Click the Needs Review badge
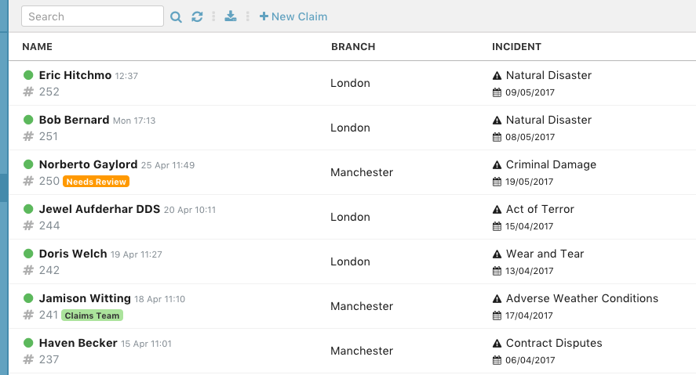Image resolution: width=696 pixels, height=375 pixels. 96,182
